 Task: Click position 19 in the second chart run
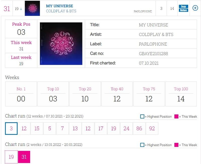(x=11, y=157)
